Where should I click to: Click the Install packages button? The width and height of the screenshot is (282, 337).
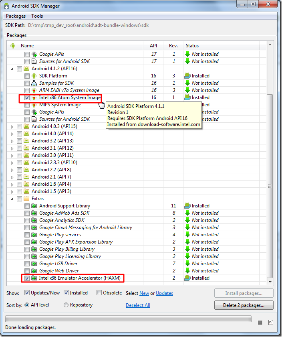point(244,293)
